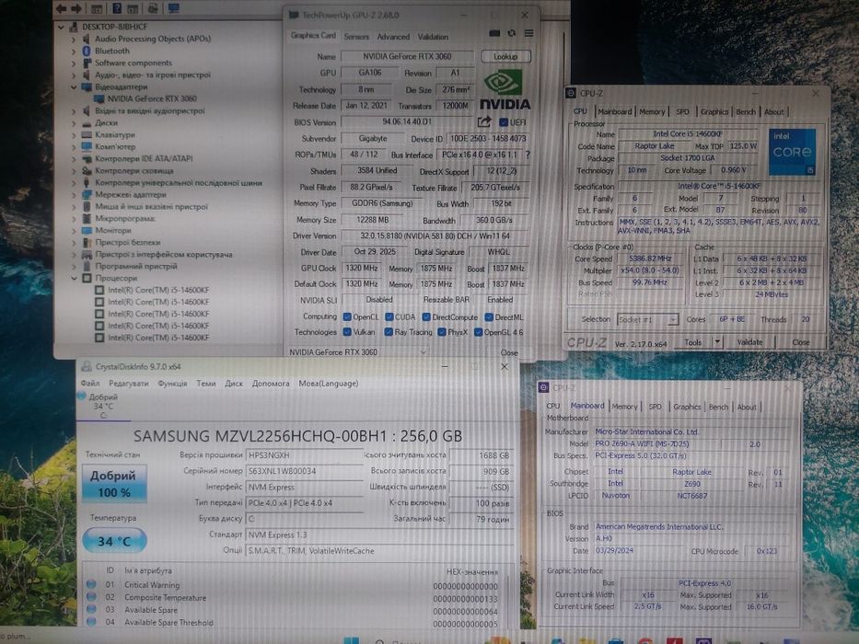Click the DESKTOP-8JBHJCF computer icon
This screenshot has height=644, width=859.
74,27
